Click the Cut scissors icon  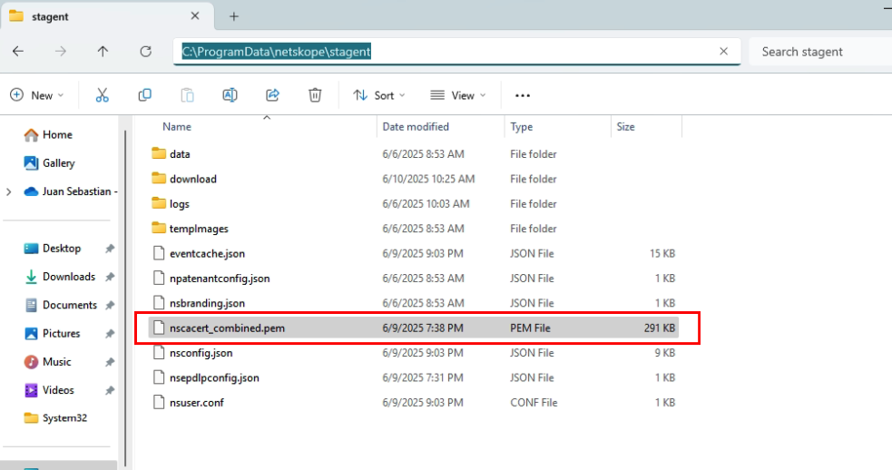pos(102,95)
